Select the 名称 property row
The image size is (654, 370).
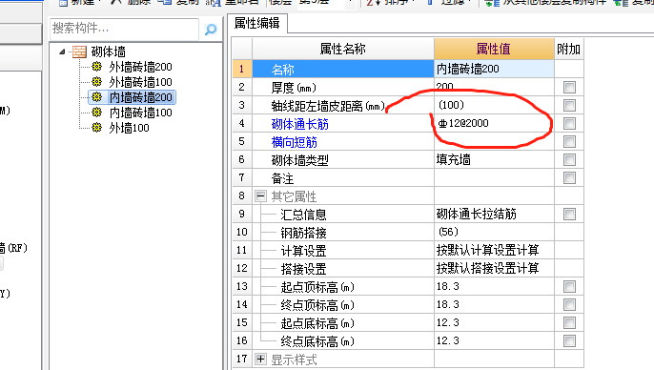click(343, 69)
